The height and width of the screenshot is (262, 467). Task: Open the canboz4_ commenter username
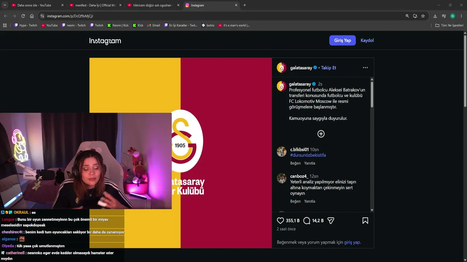point(299,176)
